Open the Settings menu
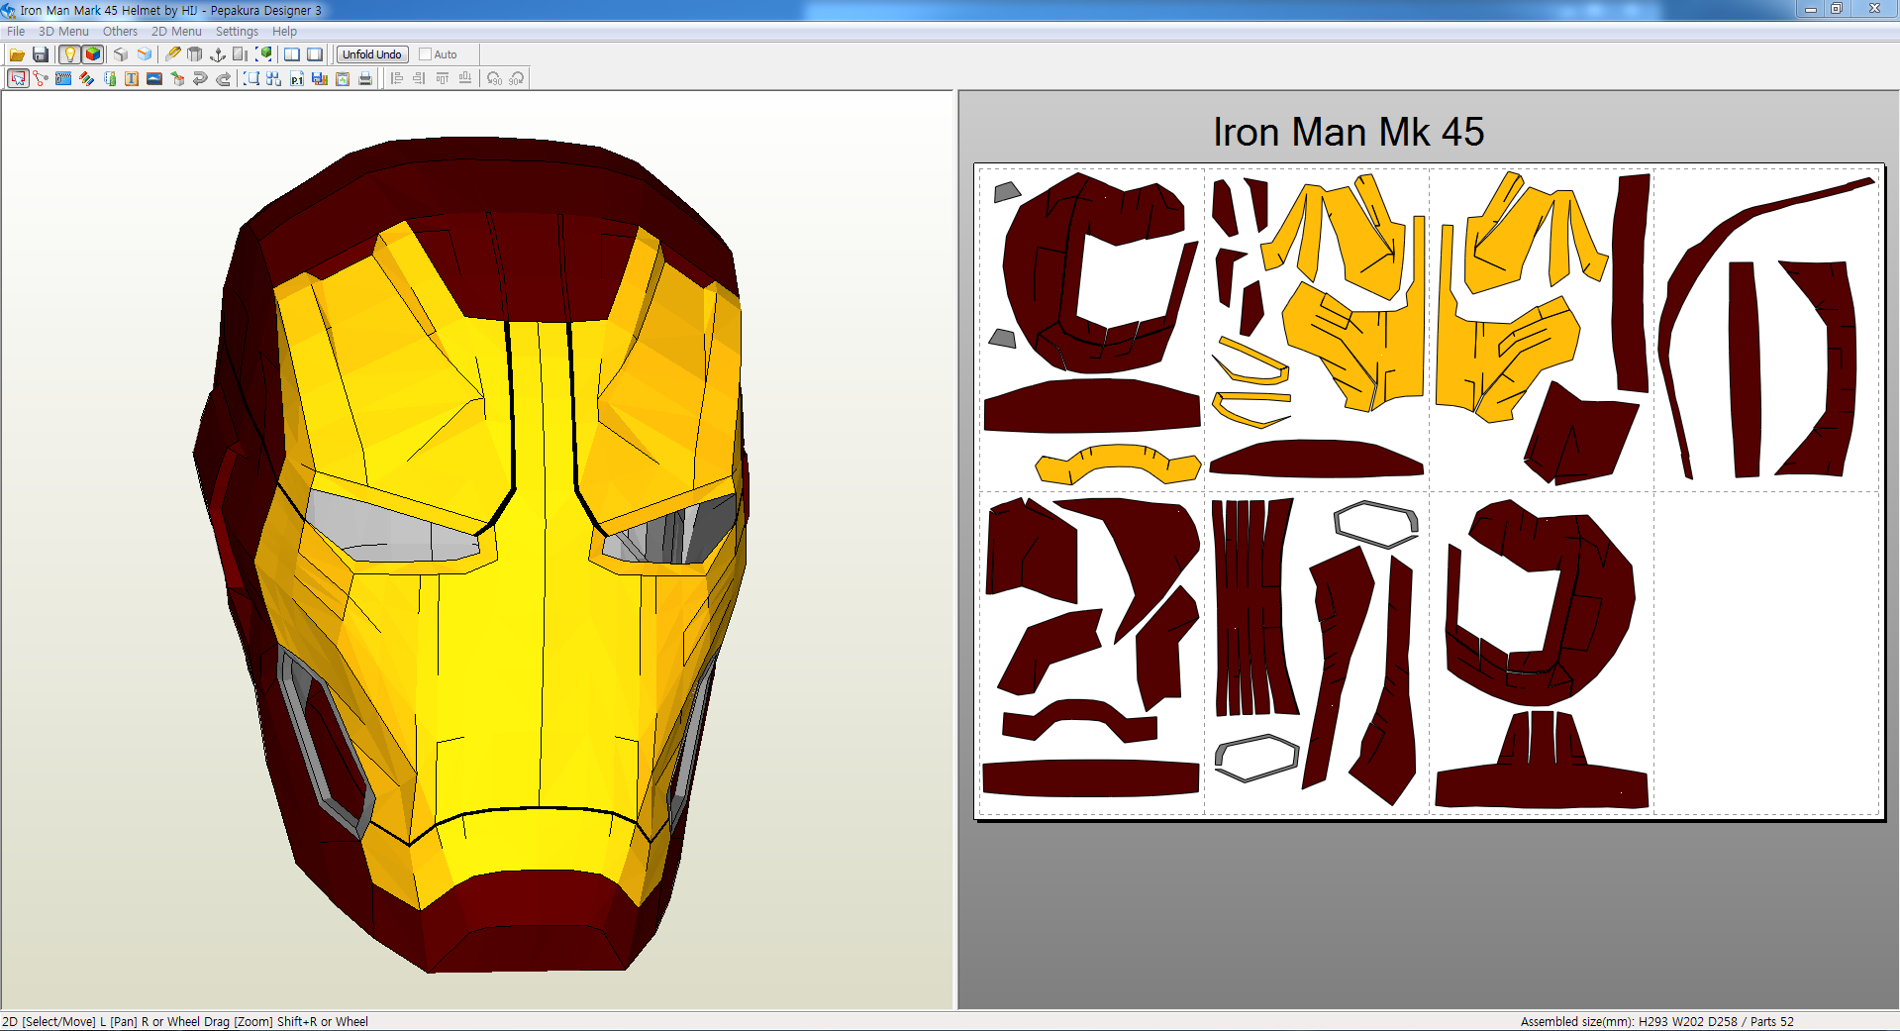Screen dimensions: 1900x1031 (x=237, y=32)
